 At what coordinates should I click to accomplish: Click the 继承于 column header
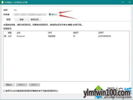pyautogui.click(x=76, y=33)
